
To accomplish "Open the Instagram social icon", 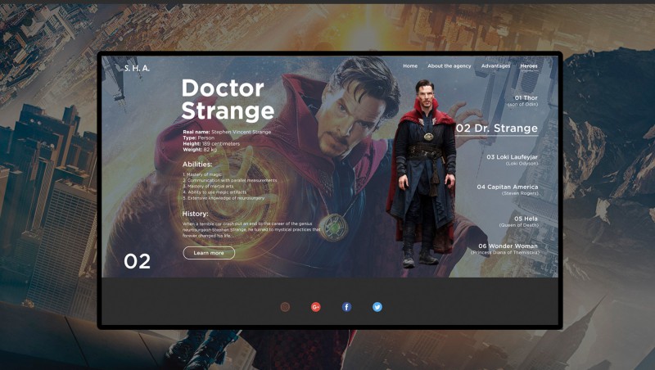I will (x=285, y=307).
